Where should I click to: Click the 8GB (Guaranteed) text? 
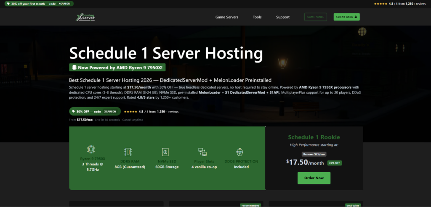130,167
